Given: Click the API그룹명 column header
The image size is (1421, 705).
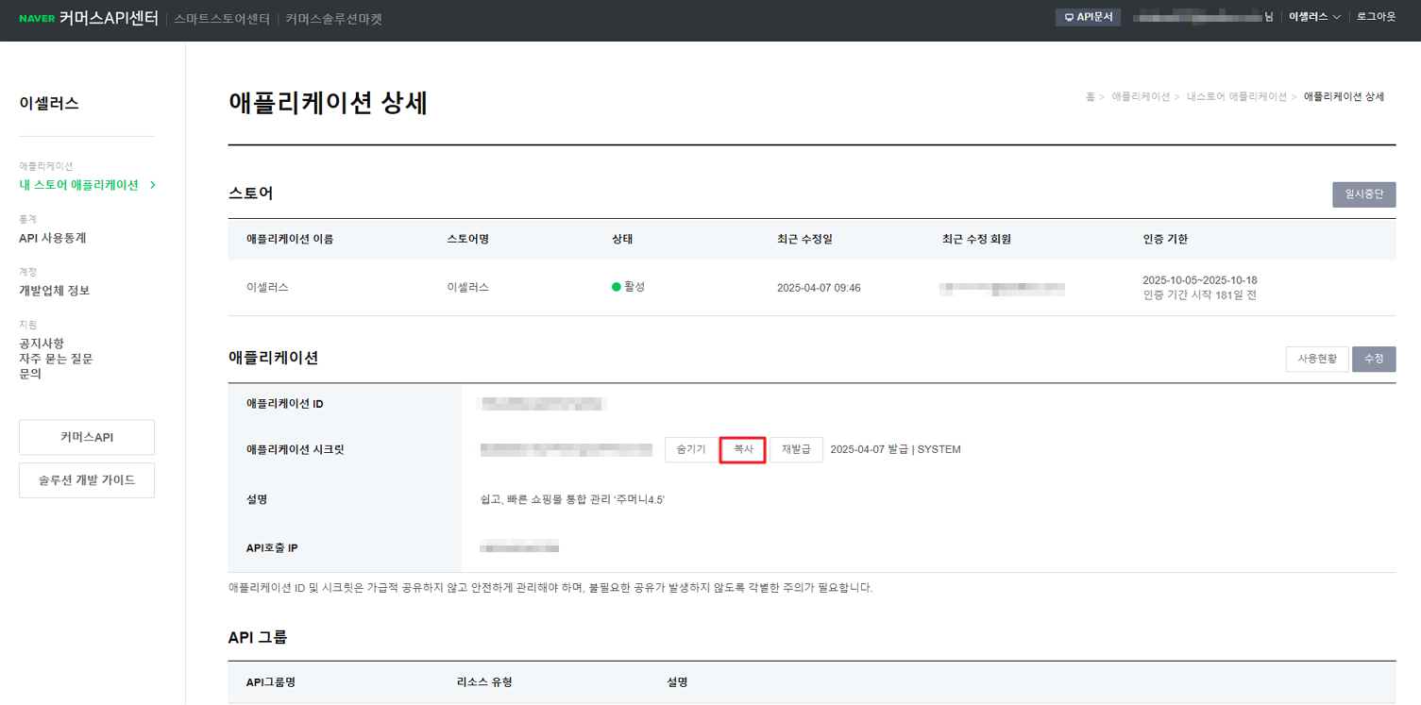Looking at the screenshot, I should click(x=271, y=681).
